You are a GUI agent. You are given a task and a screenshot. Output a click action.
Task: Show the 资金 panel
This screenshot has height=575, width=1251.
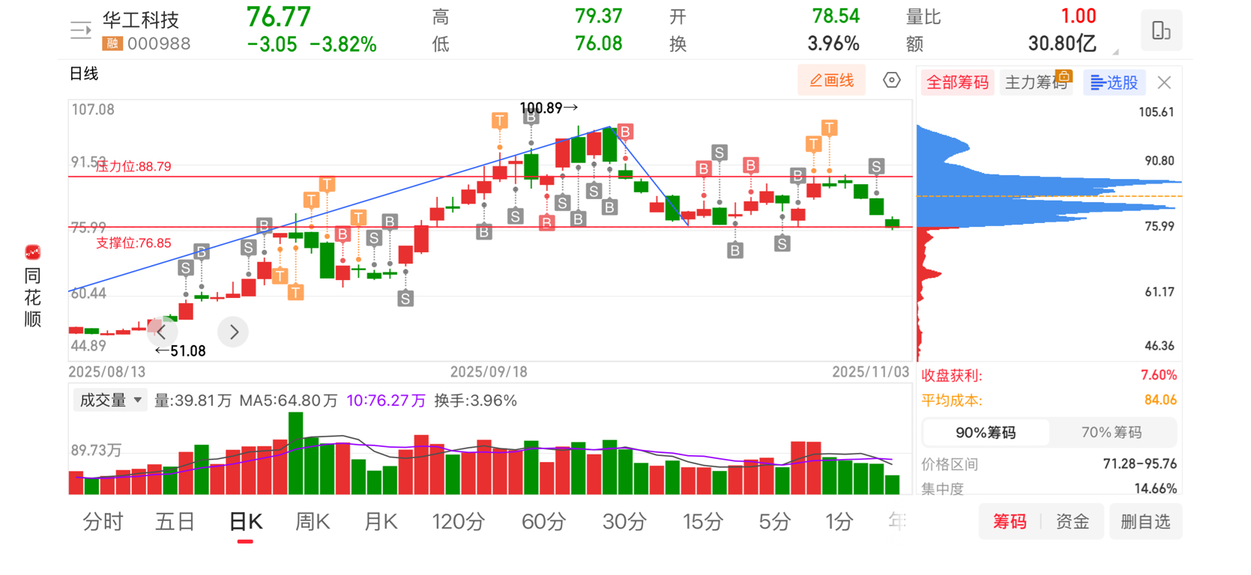(x=1073, y=522)
